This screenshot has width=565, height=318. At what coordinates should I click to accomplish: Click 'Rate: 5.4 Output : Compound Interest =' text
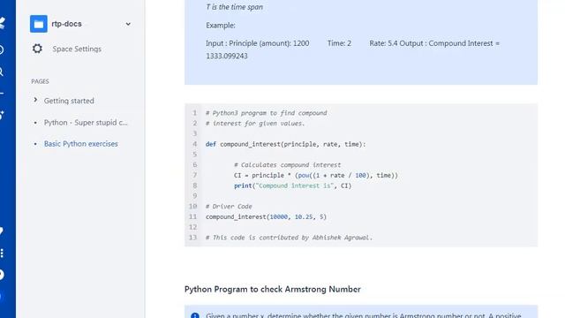434,43
